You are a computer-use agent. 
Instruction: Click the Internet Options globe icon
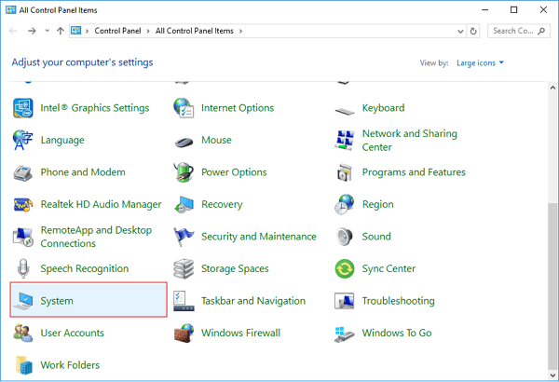pyautogui.click(x=184, y=108)
